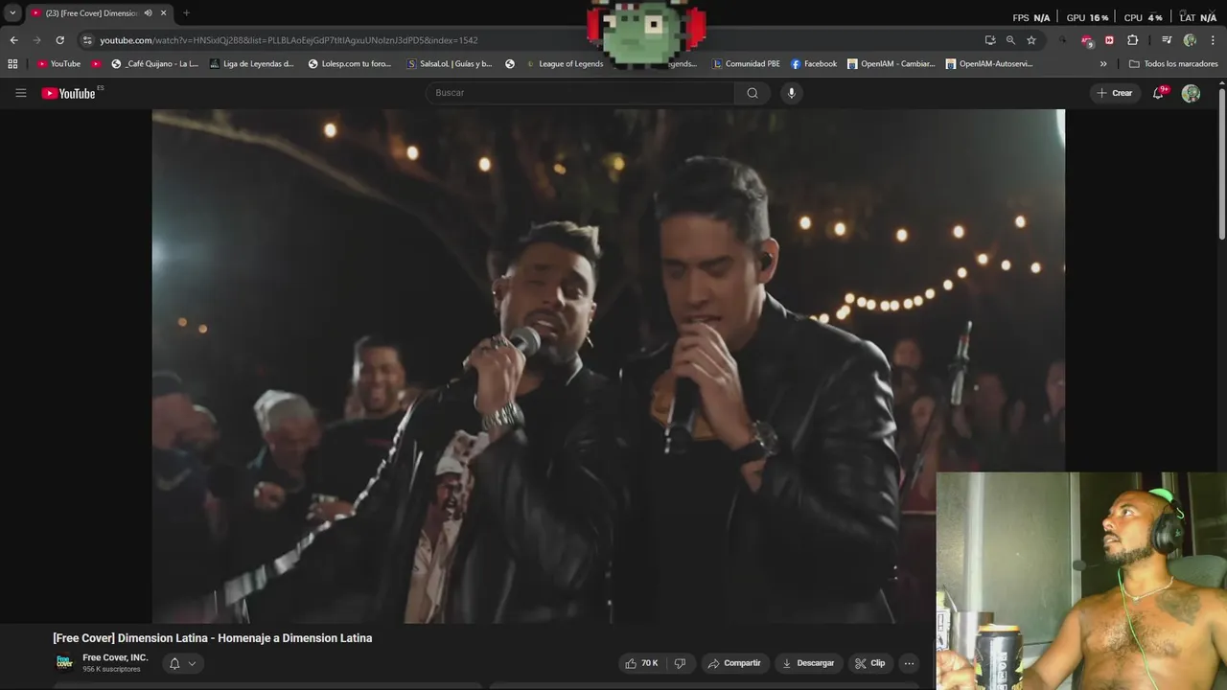The height and width of the screenshot is (690, 1227).
Task: Open site information icon in address bar
Action: click(x=87, y=40)
